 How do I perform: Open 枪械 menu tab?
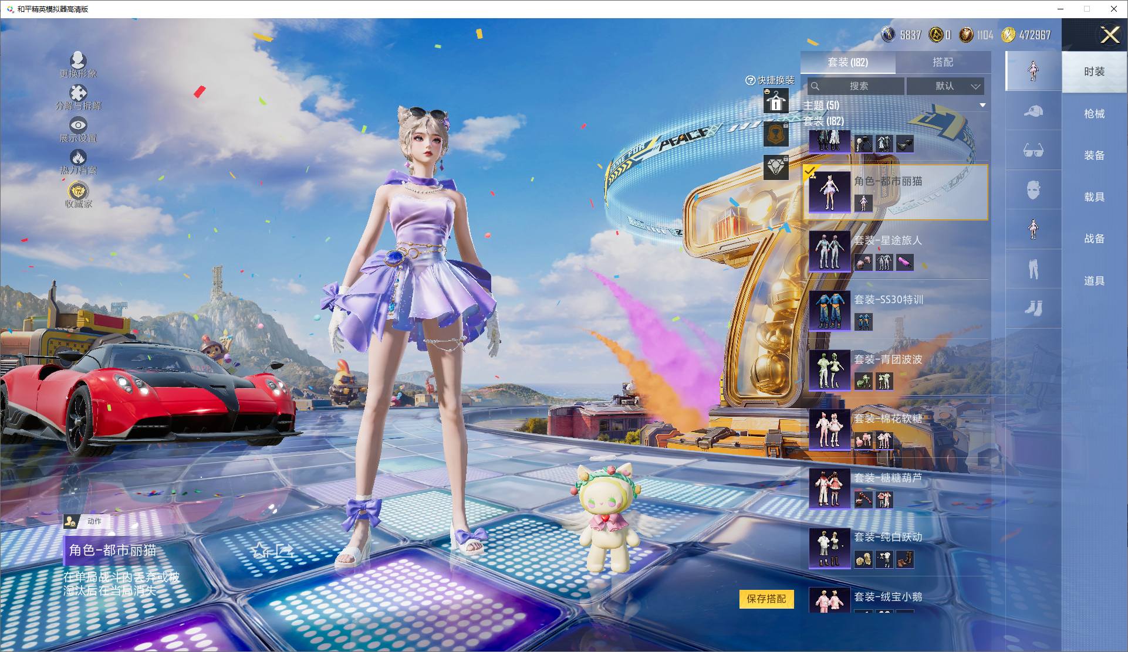point(1094,114)
